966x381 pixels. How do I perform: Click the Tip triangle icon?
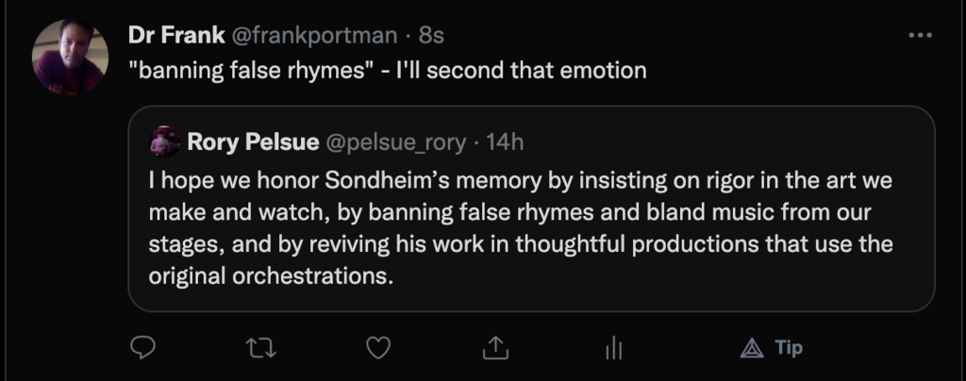pyautogui.click(x=751, y=348)
